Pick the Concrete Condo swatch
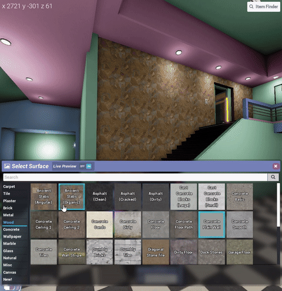This screenshot has height=291, width=282. 100,225
